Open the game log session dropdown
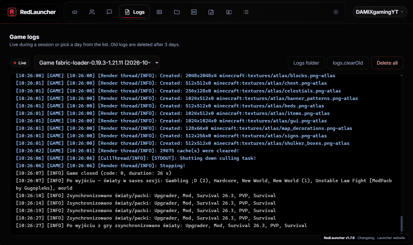Image resolution: width=413 pixels, height=245 pixels. coord(97,63)
